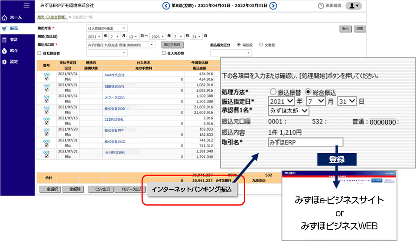Viewport: 416px width, 241px height.
Task: Click the インターネットバンキング振込 button
Action: tap(192, 190)
